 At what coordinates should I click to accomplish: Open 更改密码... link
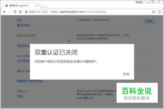(x=24, y=25)
